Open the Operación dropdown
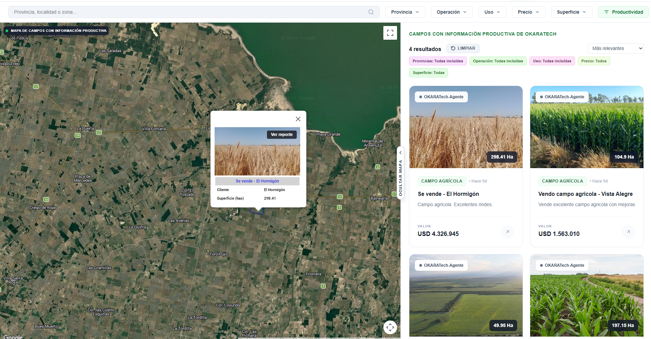Image resolution: width=651 pixels, height=339 pixels. [452, 12]
